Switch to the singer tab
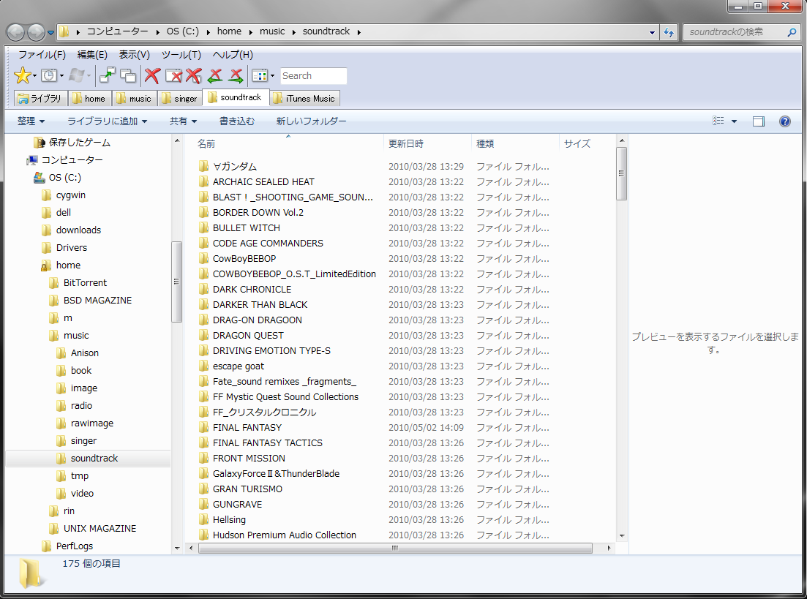Image resolution: width=807 pixels, height=599 pixels. tap(180, 98)
